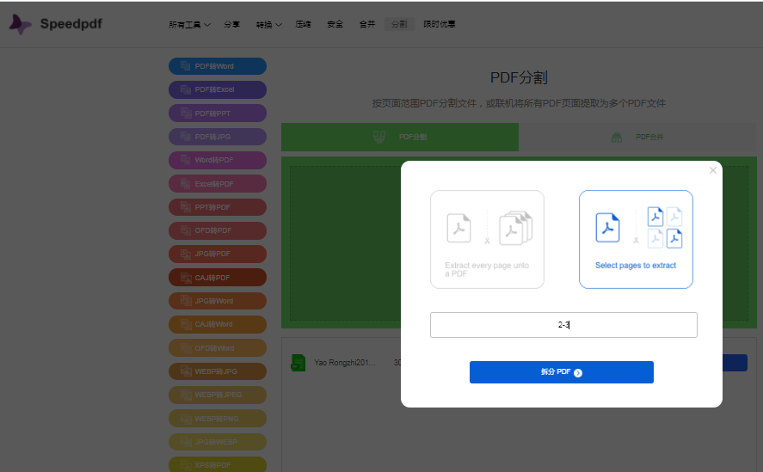The image size is (763, 472).
Task: Click the Speedpdf brand name text
Action: 71,24
